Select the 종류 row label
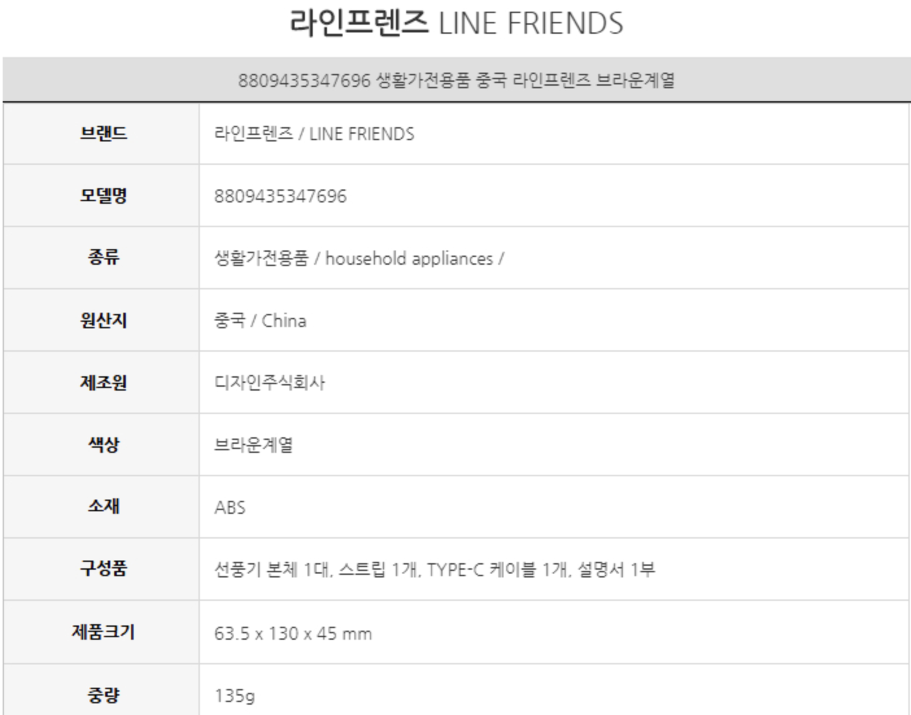Viewport: 911px width, 715px height. pos(103,258)
